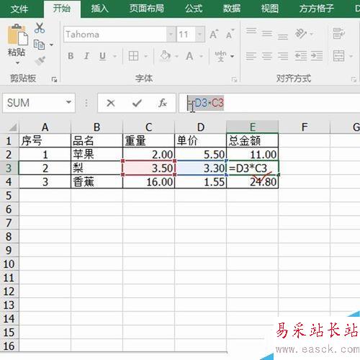Confirm formula with checkmark
The width and height of the screenshot is (360, 360).
137,103
